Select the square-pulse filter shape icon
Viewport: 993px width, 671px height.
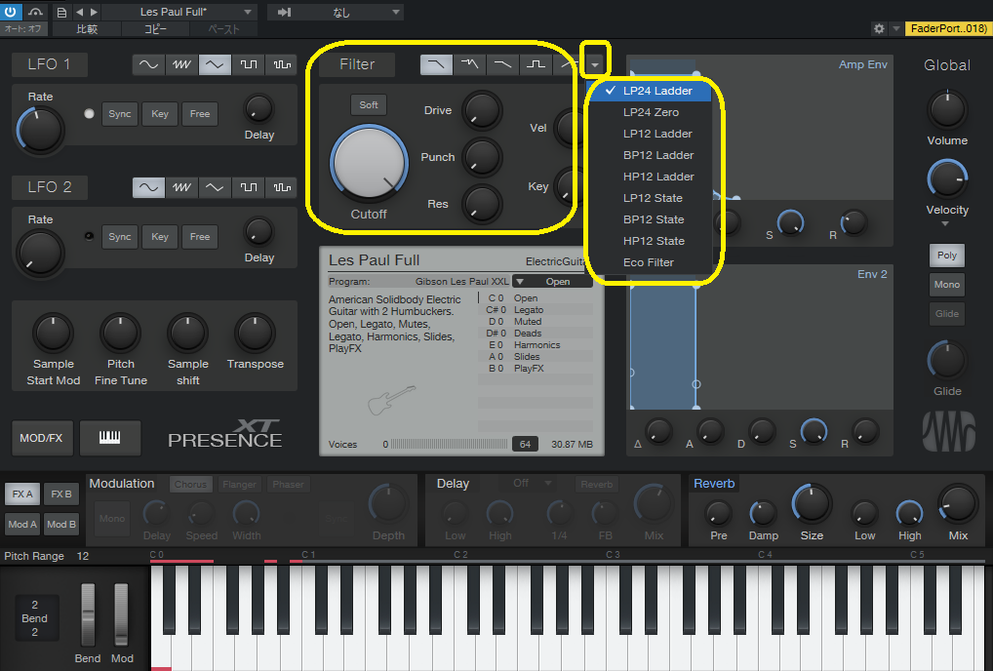click(x=536, y=64)
